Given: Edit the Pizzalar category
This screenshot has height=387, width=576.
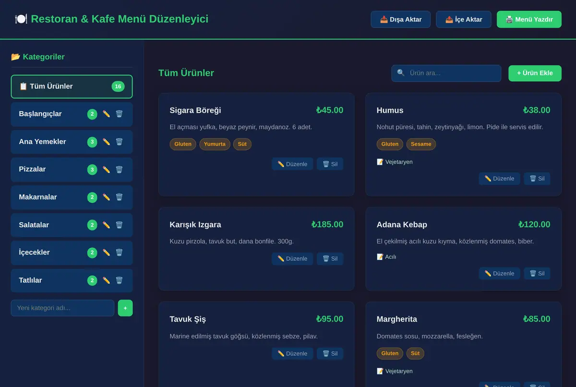Looking at the screenshot, I should coord(106,169).
